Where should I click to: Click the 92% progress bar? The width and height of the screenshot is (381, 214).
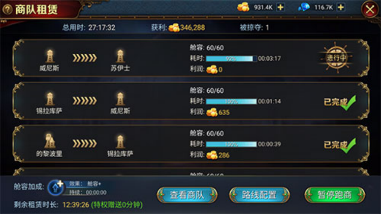(x=231, y=58)
